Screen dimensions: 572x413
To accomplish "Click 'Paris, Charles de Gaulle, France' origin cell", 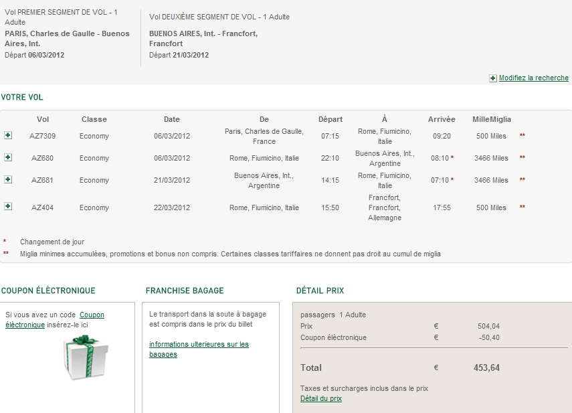I will pyautogui.click(x=264, y=136).
